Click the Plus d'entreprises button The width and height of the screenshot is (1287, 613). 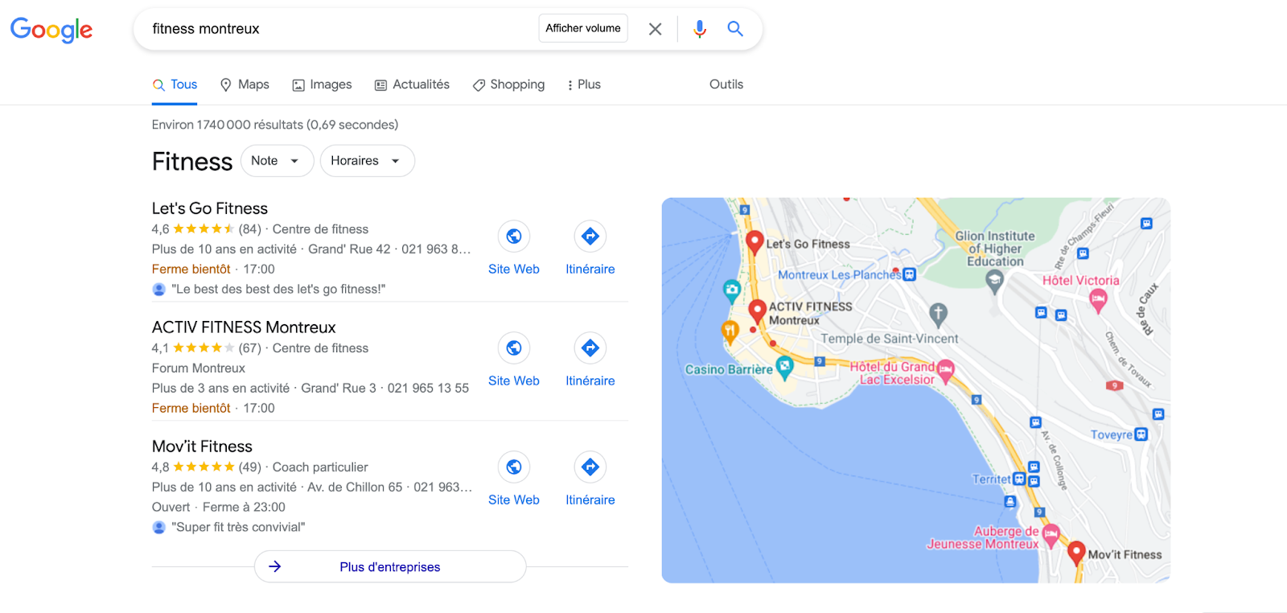(x=390, y=566)
